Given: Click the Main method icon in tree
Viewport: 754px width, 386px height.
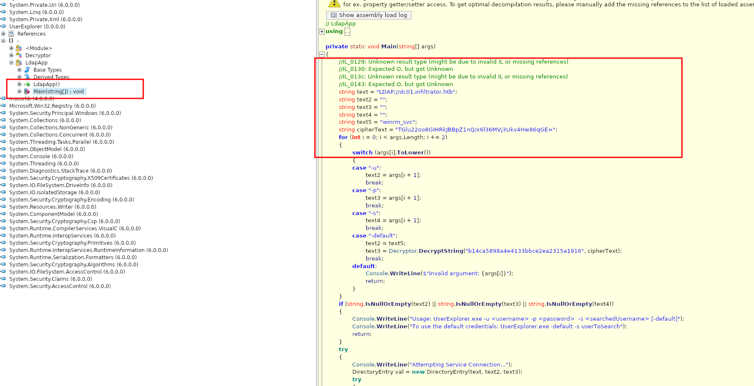Looking at the screenshot, I should click(27, 91).
